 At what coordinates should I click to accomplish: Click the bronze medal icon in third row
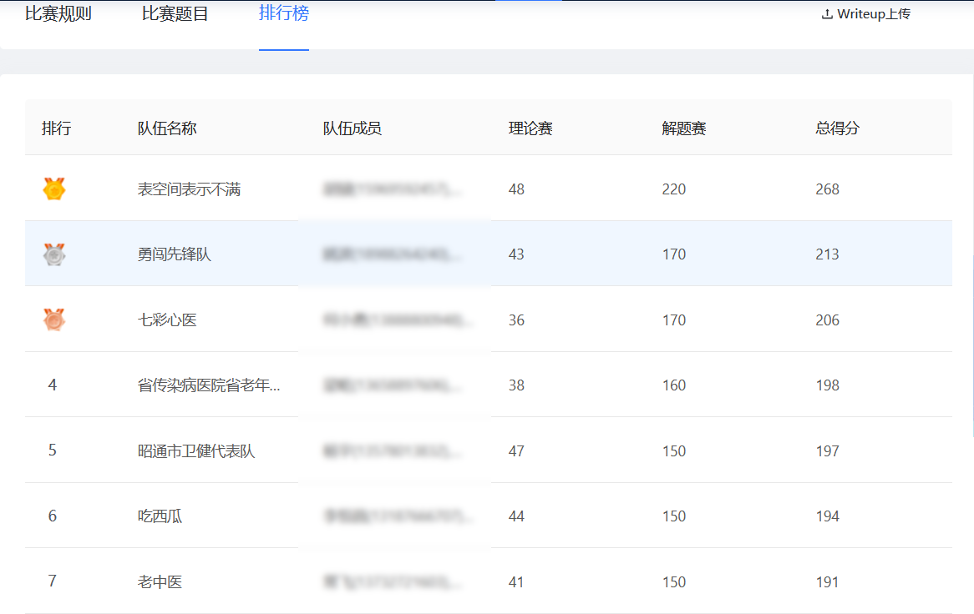[x=54, y=320]
